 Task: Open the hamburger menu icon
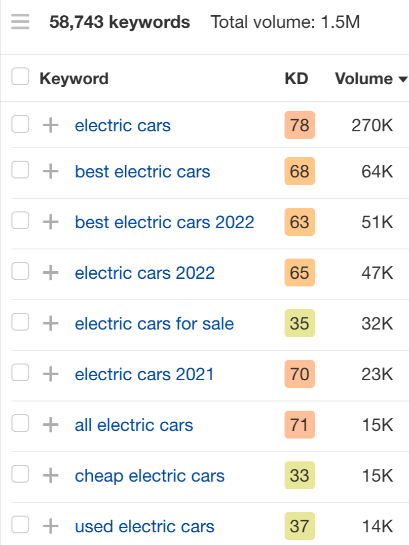click(19, 22)
